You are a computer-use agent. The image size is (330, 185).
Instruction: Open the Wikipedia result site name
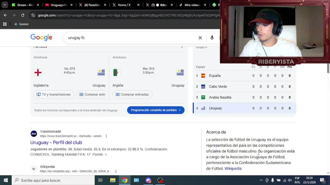coord(47,167)
